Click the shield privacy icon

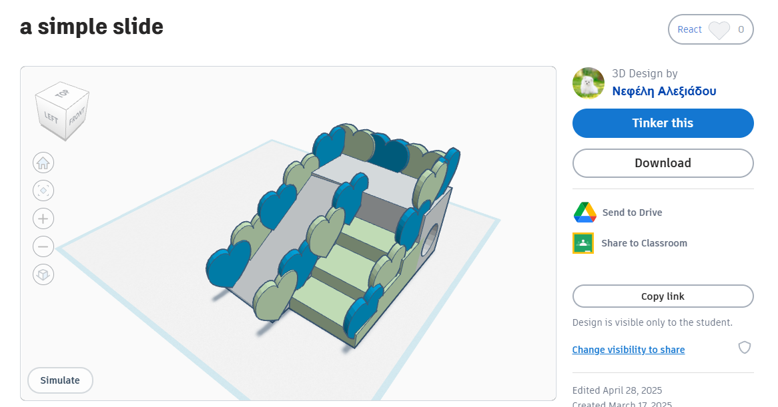tap(745, 348)
